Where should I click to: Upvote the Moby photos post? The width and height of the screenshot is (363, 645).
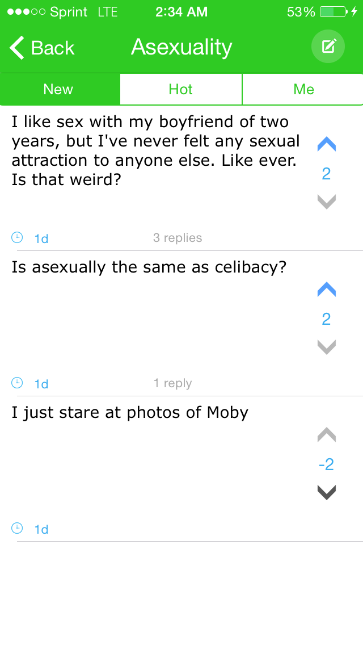coord(326,434)
